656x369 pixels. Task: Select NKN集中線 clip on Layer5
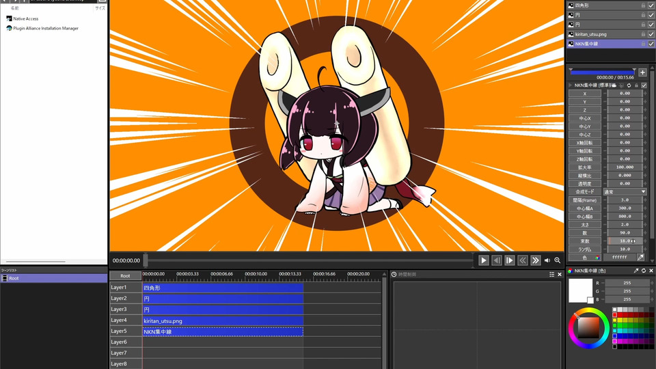(x=223, y=332)
